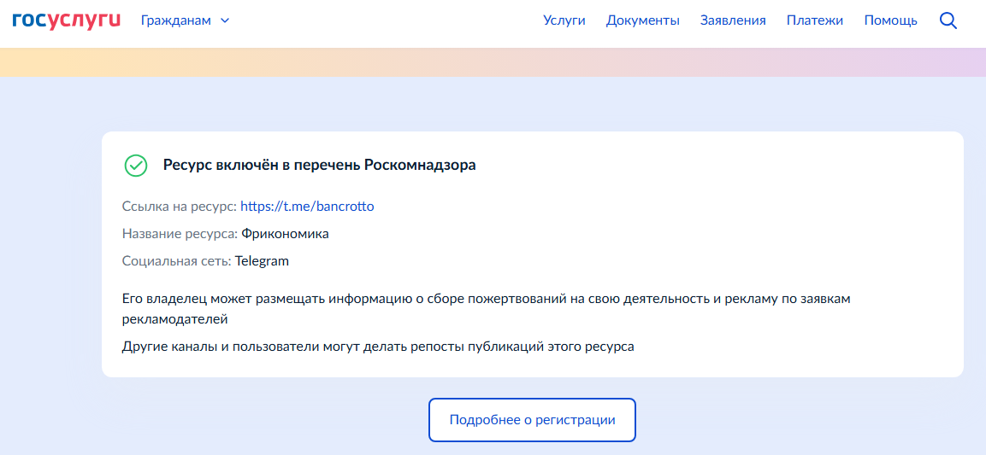Click the Название ресурса label
986x455 pixels.
(180, 233)
